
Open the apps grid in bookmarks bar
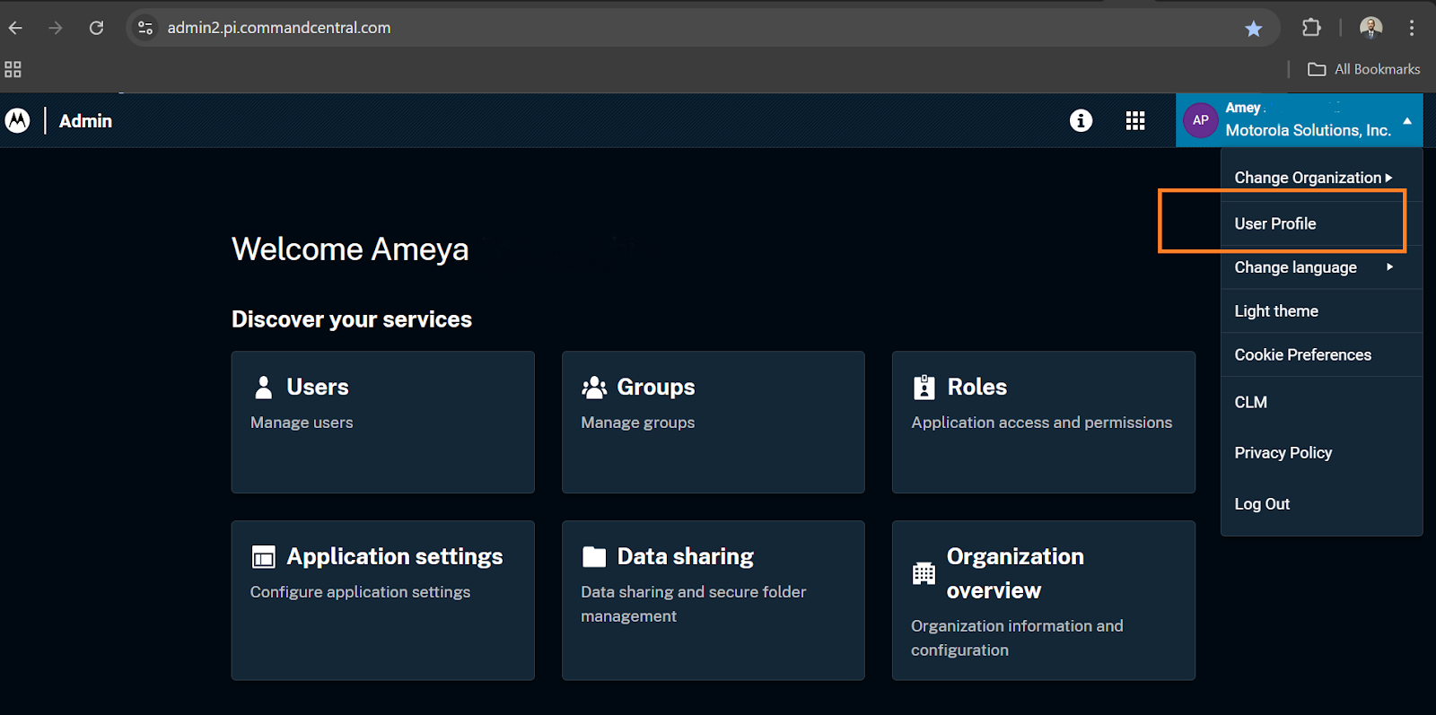(x=13, y=69)
